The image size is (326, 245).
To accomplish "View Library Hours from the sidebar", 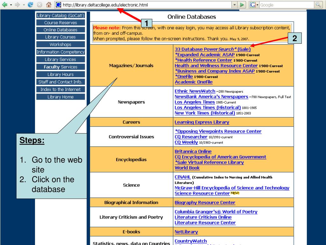I will click(x=60, y=74).
